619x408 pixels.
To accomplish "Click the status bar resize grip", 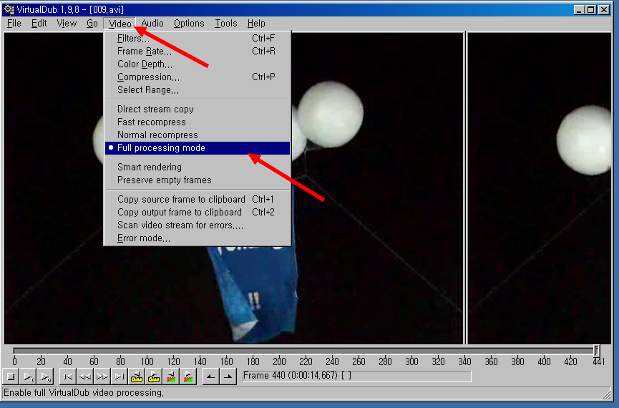I will (x=606, y=393).
